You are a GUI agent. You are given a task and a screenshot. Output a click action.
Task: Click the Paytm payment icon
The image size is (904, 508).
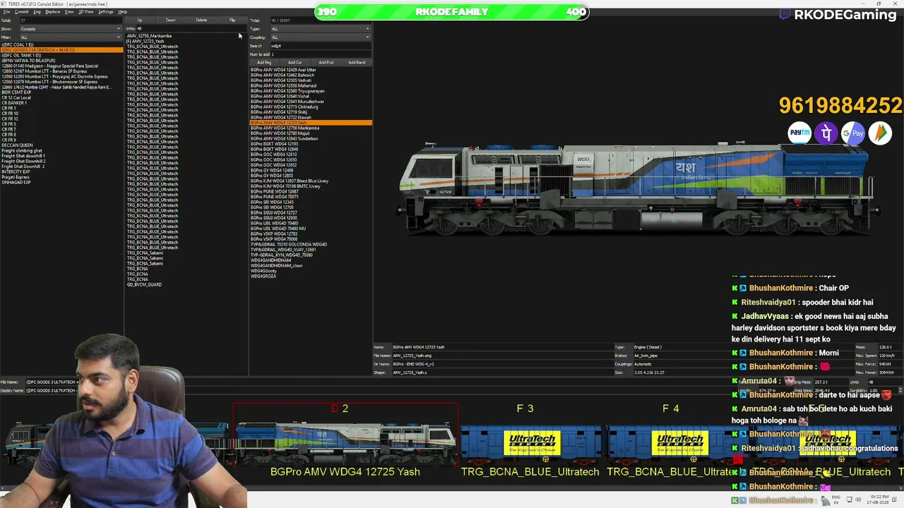click(x=799, y=133)
